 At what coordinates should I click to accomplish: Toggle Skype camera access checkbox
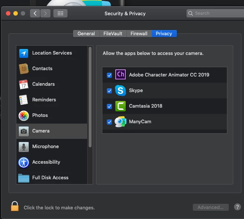coord(109,91)
